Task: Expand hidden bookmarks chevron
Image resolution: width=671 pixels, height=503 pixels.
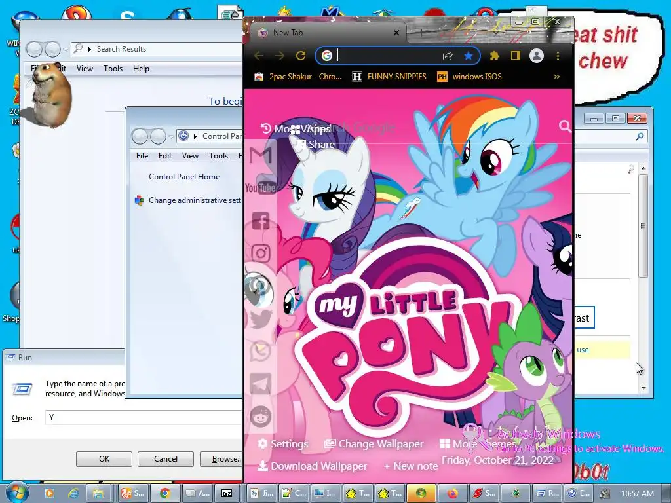Action: click(557, 77)
